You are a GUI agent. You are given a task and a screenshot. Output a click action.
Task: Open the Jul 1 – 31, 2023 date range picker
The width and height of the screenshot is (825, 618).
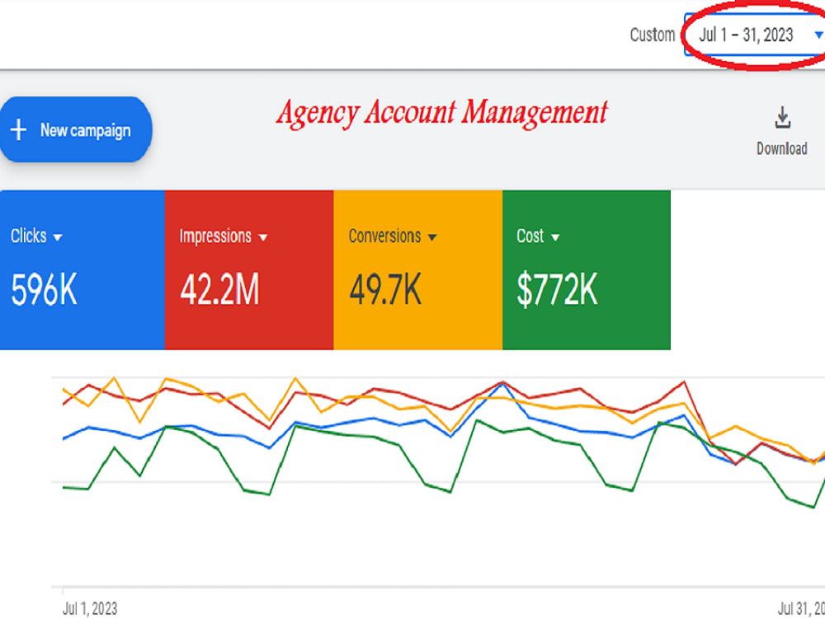755,35
